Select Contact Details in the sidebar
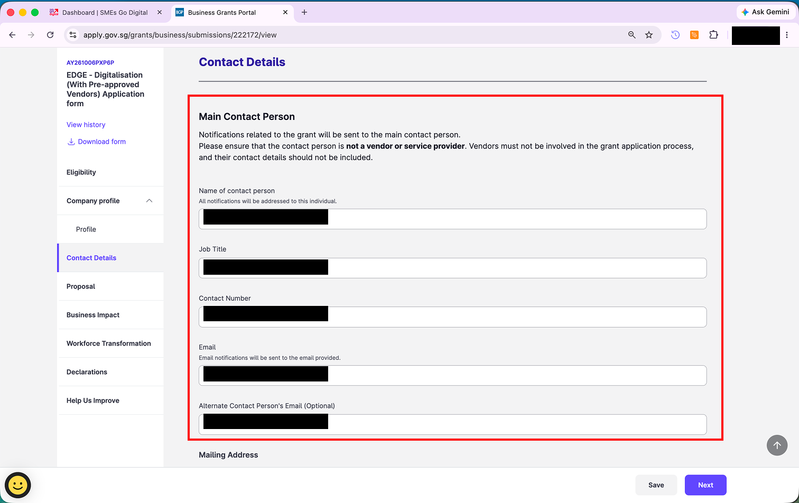The image size is (799, 503). [x=110, y=258]
